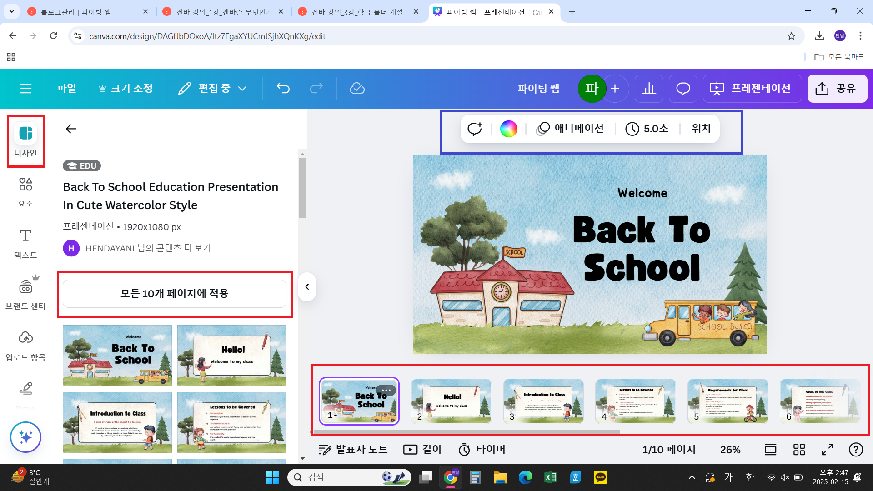
Task: Select the 요소 sidebar icon
Action: 25,191
